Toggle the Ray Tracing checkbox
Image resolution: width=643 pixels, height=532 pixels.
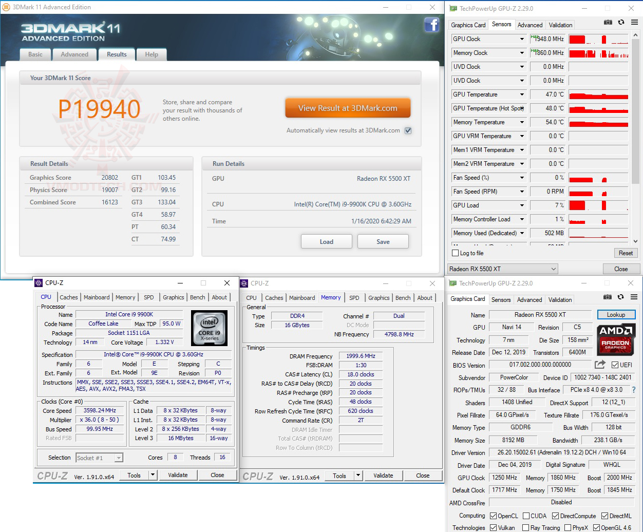point(525,528)
